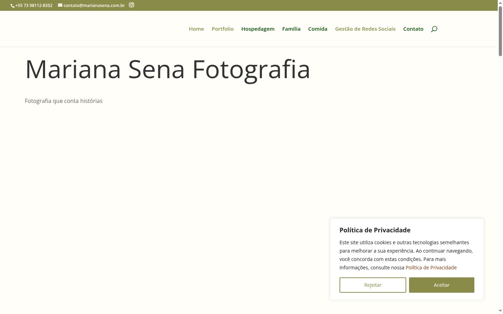The width and height of the screenshot is (503, 314).
Task: Open the Contato menu item
Action: (x=413, y=29)
